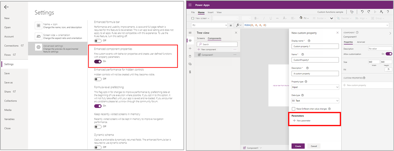The width and height of the screenshot is (394, 151).
Task: Click the fx formula icon
Action: point(238,25)
